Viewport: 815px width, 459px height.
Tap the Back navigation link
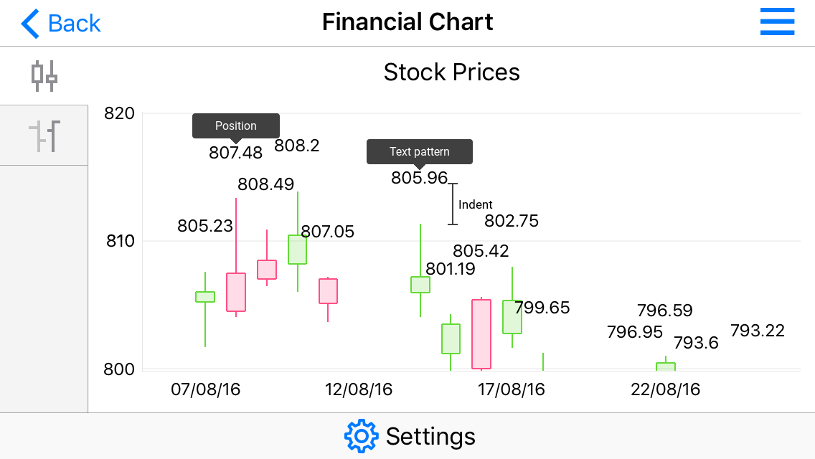coord(74,23)
